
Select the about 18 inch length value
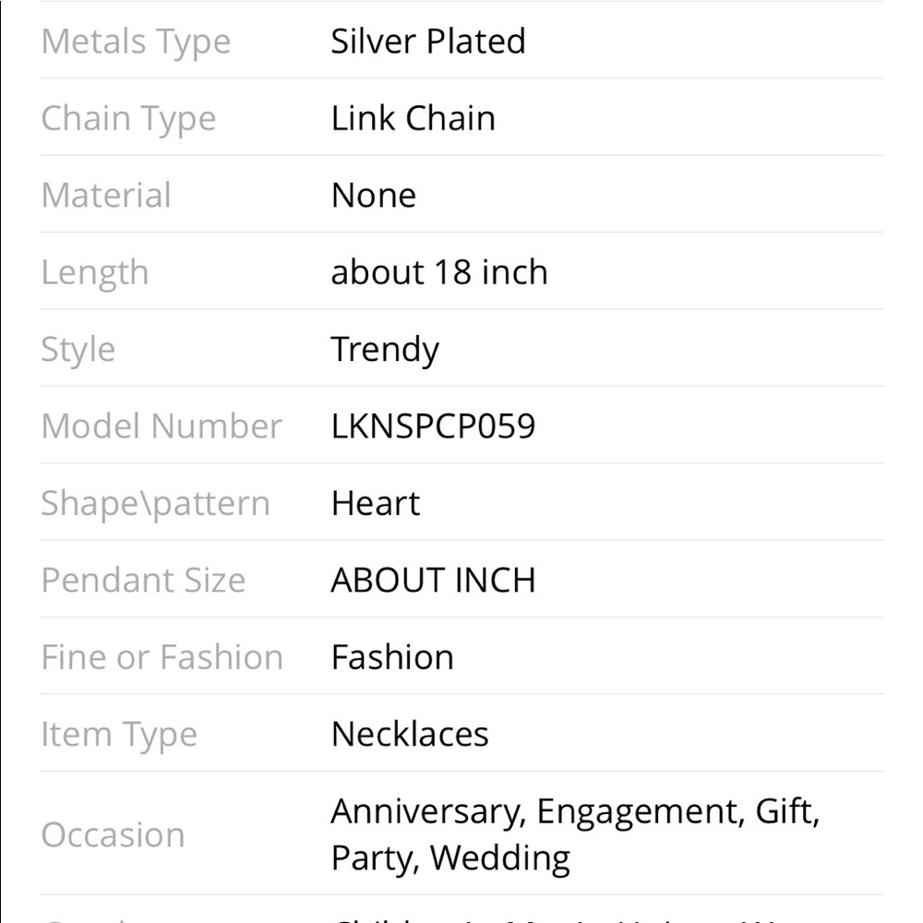coord(439,272)
